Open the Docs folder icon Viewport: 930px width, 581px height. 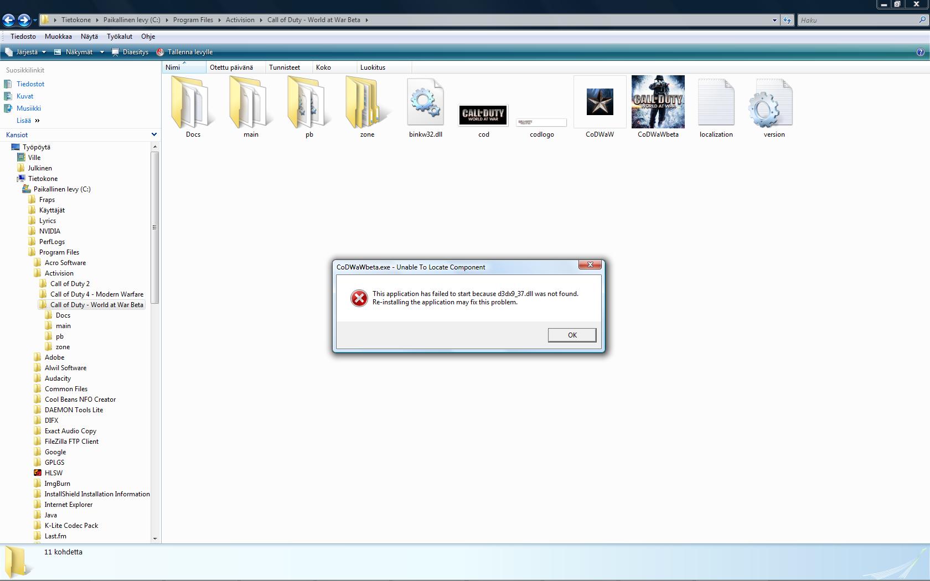coord(192,102)
